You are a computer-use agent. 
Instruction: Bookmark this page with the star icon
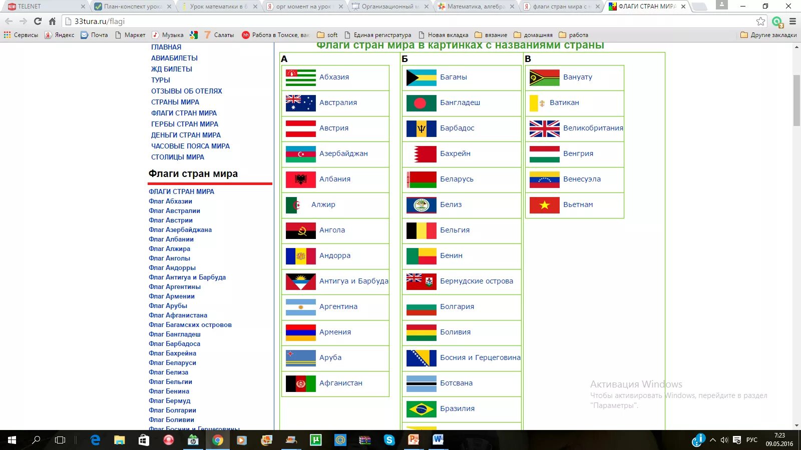point(760,21)
